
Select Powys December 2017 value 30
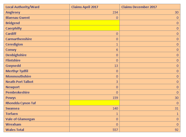pyautogui.click(x=176, y=98)
